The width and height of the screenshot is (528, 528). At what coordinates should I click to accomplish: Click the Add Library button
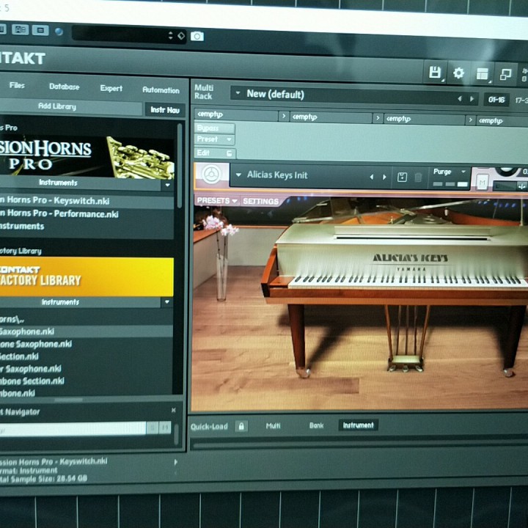coord(57,106)
